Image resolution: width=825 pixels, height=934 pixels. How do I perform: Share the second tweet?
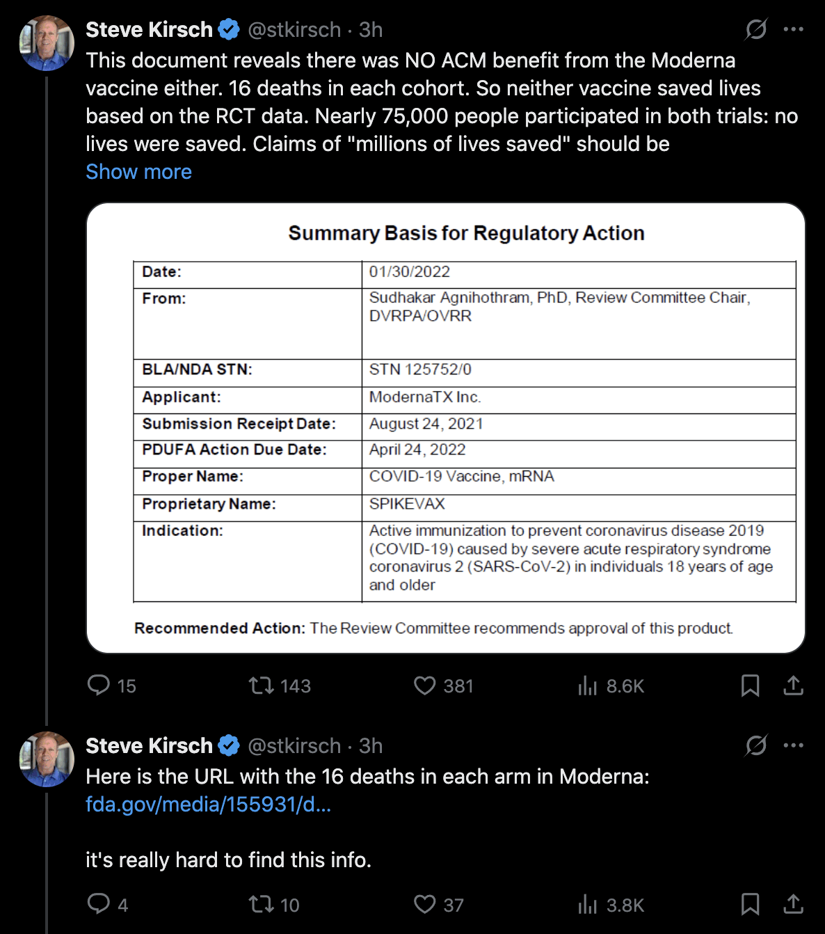coord(793,904)
